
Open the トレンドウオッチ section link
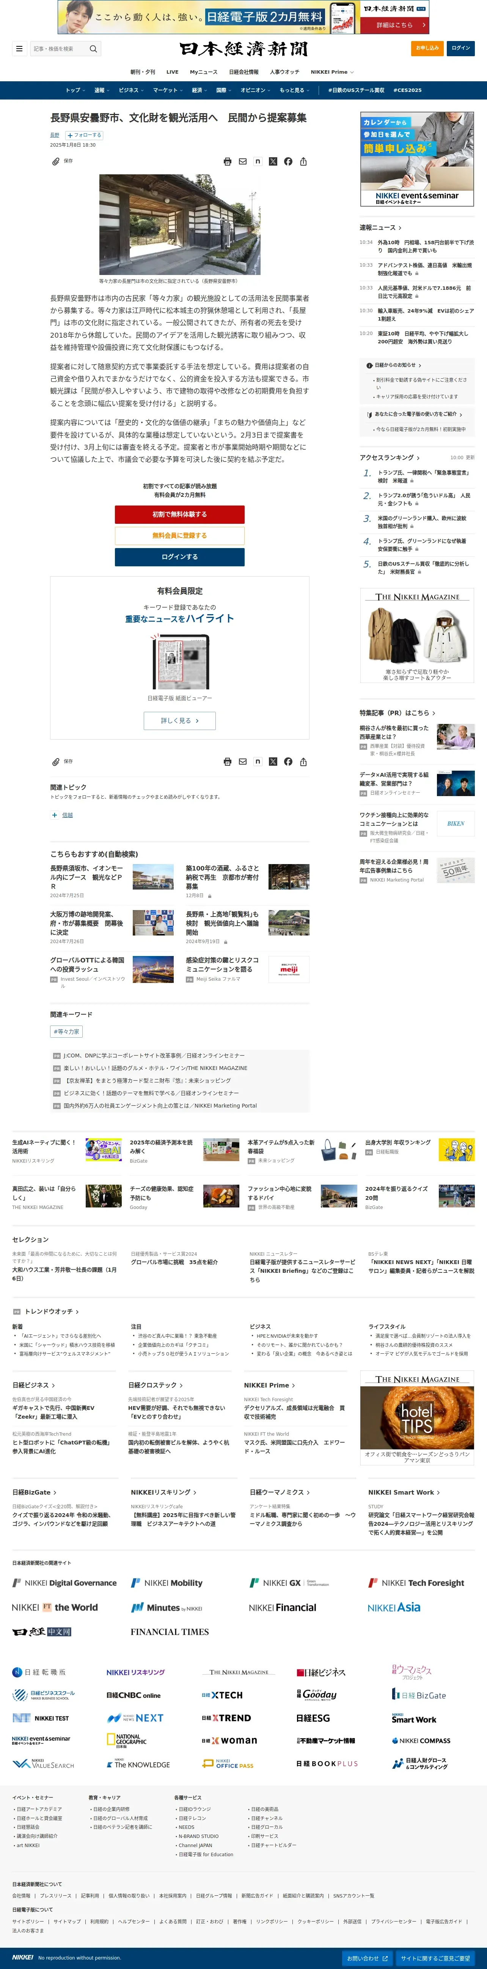click(51, 1312)
